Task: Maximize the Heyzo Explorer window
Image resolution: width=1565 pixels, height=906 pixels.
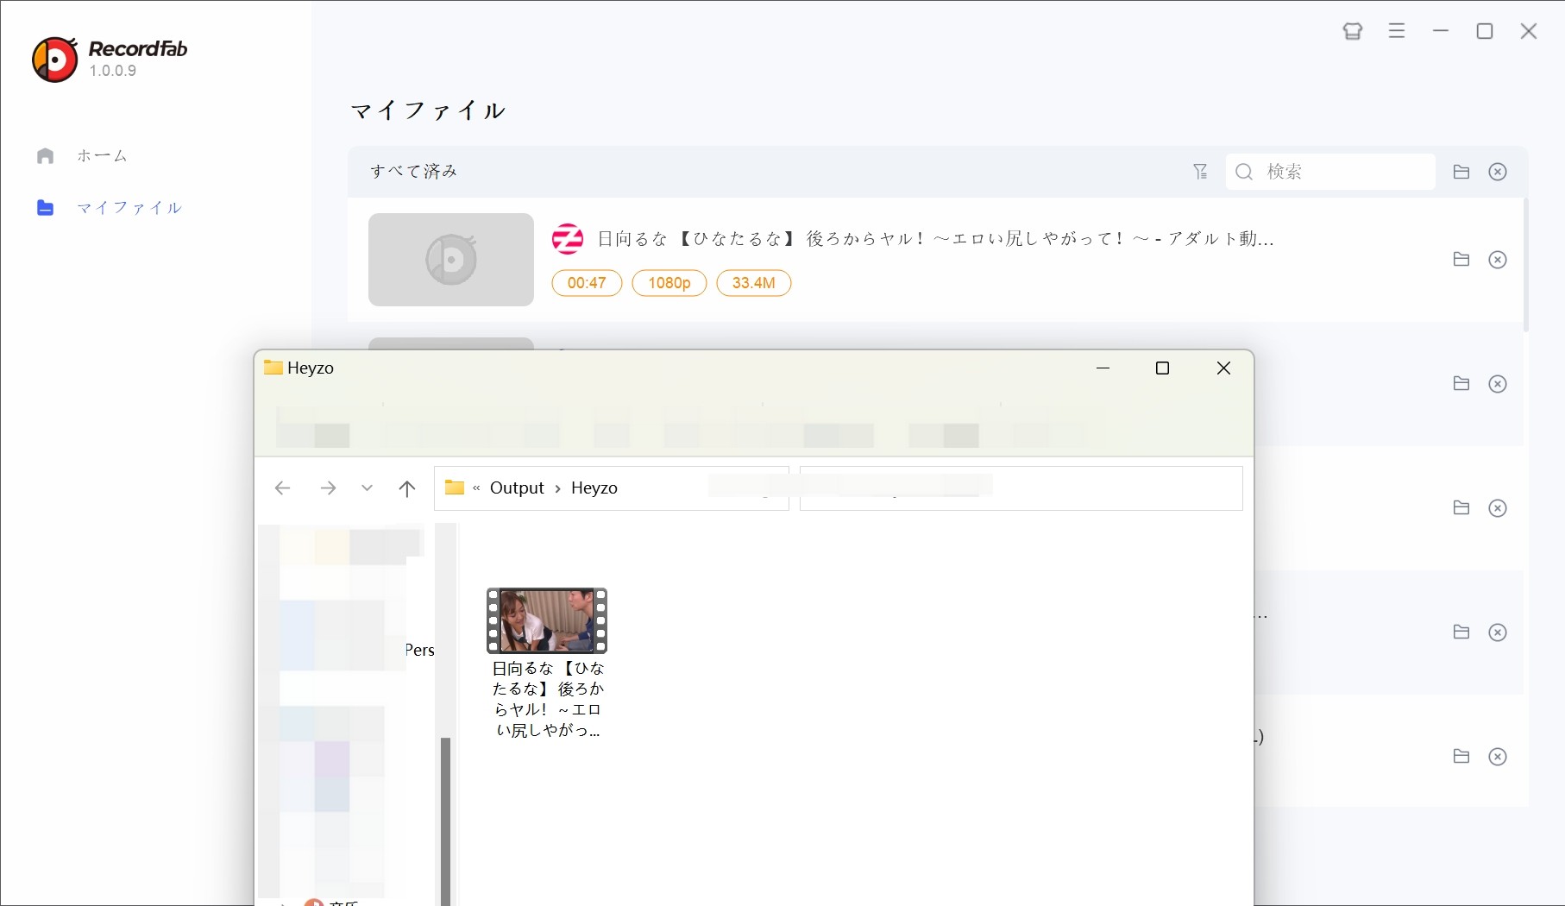Action: click(1162, 368)
